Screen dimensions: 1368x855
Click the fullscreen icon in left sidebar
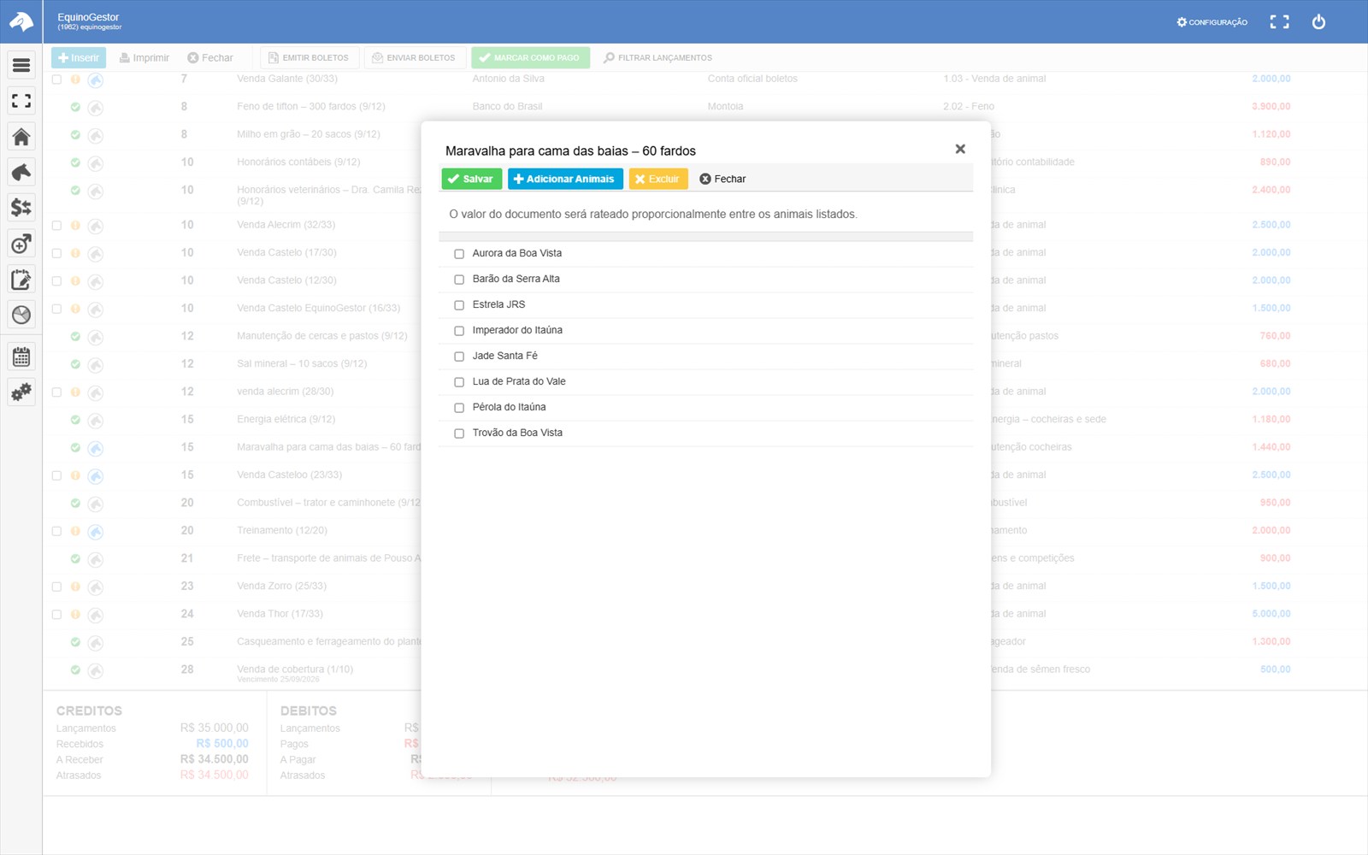pyautogui.click(x=21, y=101)
